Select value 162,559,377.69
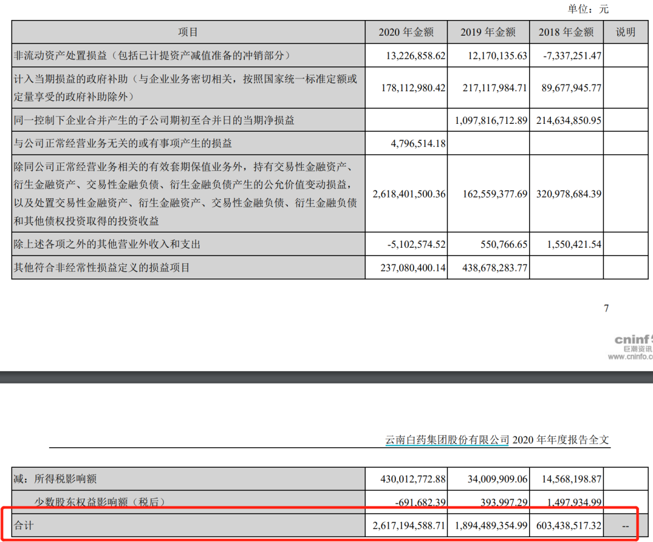This screenshot has width=653, height=542. tap(495, 194)
